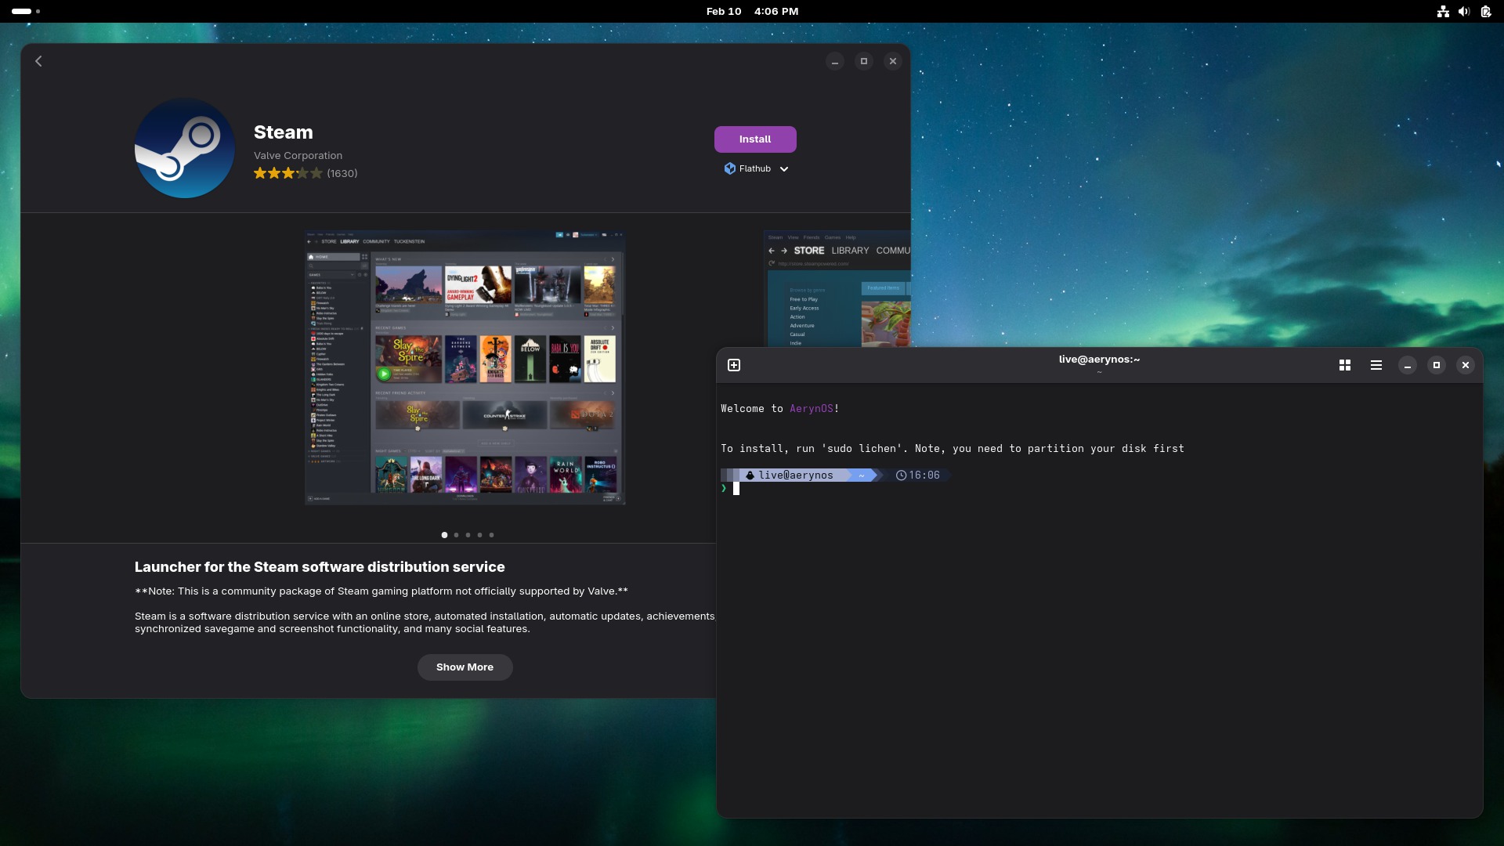Click Show More for full description
The image size is (1504, 846).
pyautogui.click(x=465, y=667)
